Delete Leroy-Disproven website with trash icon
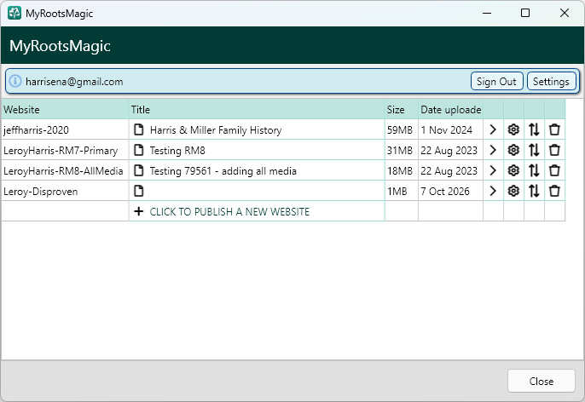This screenshot has width=585, height=402. (554, 191)
